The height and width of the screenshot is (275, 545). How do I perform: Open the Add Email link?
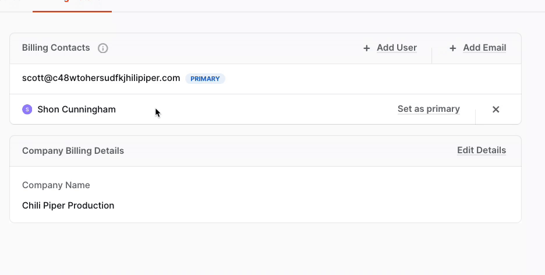pos(484,48)
